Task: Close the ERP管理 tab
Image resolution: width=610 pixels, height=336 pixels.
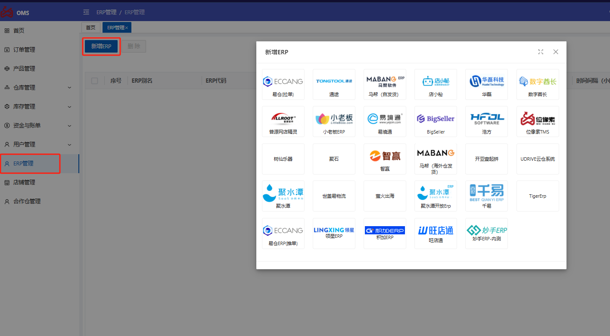Action: coord(127,28)
